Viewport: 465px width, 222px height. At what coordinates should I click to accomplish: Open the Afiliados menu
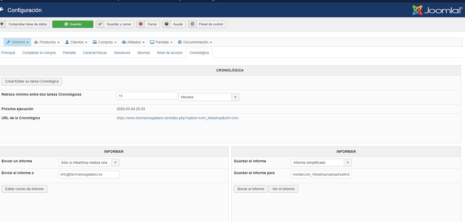(133, 42)
